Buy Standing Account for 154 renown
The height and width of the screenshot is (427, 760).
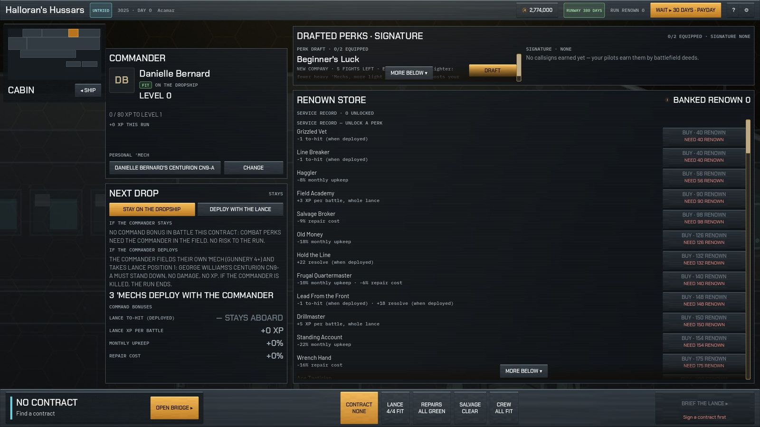(703, 342)
